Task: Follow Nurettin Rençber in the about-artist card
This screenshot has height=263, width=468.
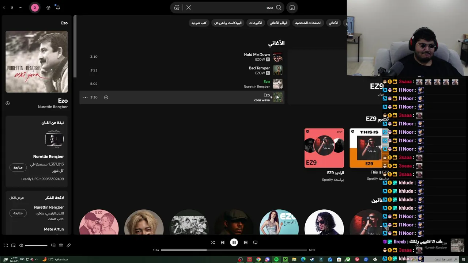Action: click(x=18, y=167)
